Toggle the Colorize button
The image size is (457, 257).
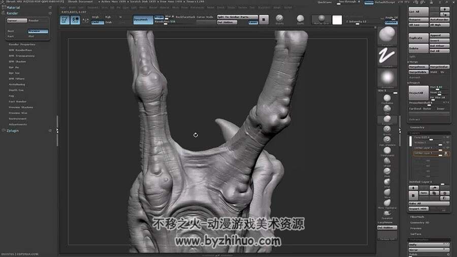pyautogui.click(x=391, y=22)
